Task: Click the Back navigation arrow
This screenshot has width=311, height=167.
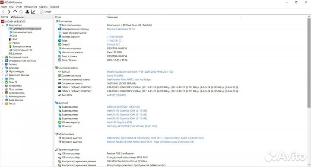Action: [3, 12]
